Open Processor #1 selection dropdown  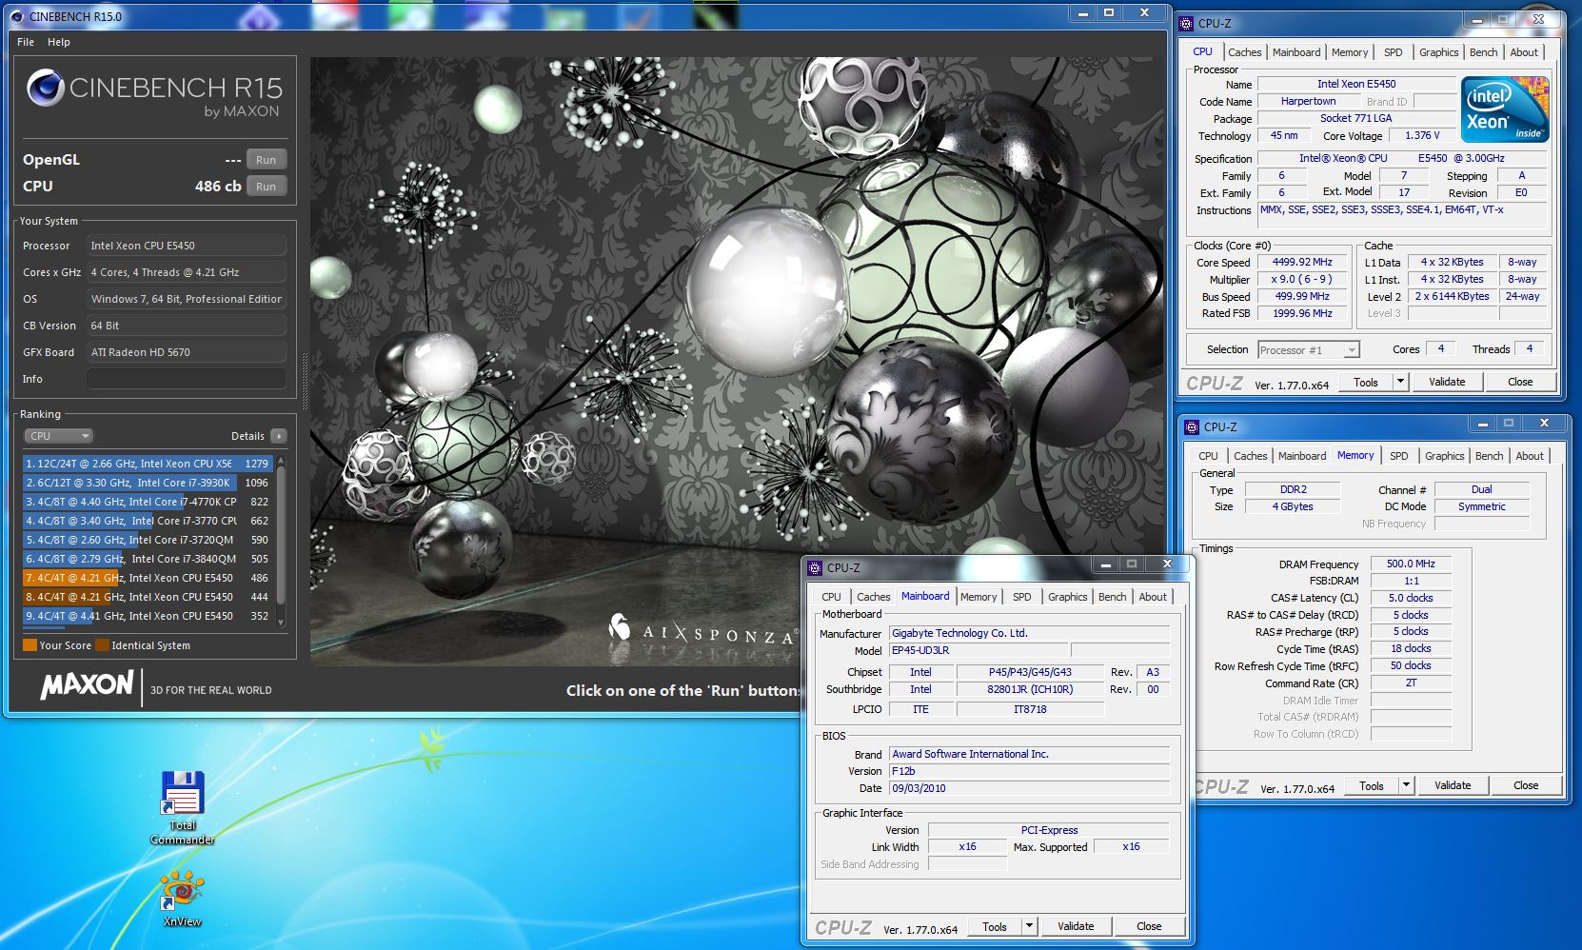tap(1309, 350)
